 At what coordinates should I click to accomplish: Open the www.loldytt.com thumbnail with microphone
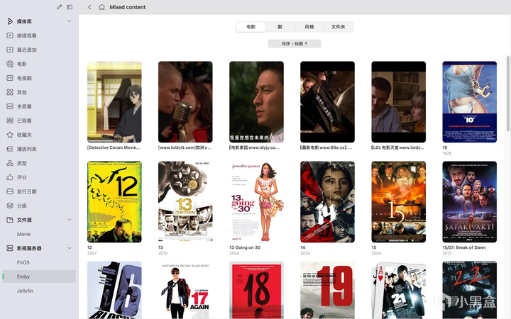pyautogui.click(x=185, y=102)
